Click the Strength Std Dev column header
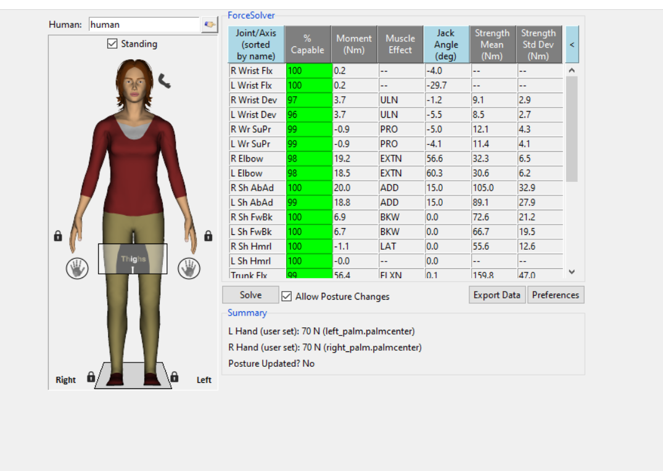 (538, 44)
